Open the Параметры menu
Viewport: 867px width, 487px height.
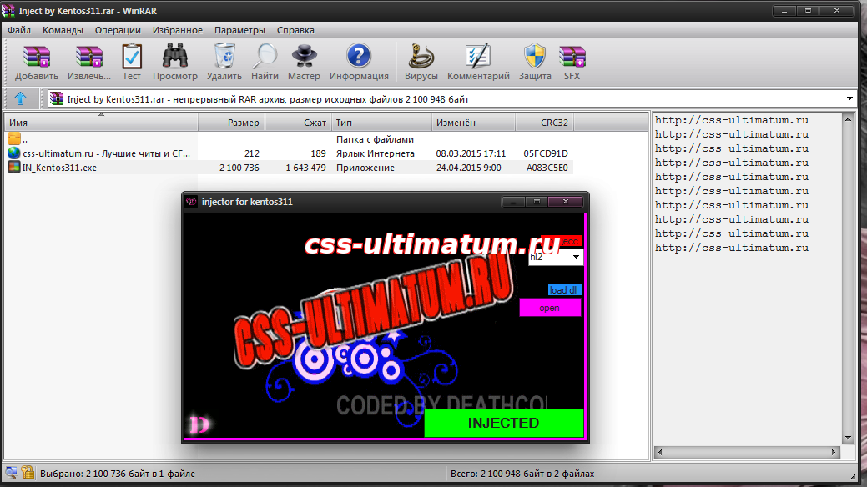click(239, 30)
